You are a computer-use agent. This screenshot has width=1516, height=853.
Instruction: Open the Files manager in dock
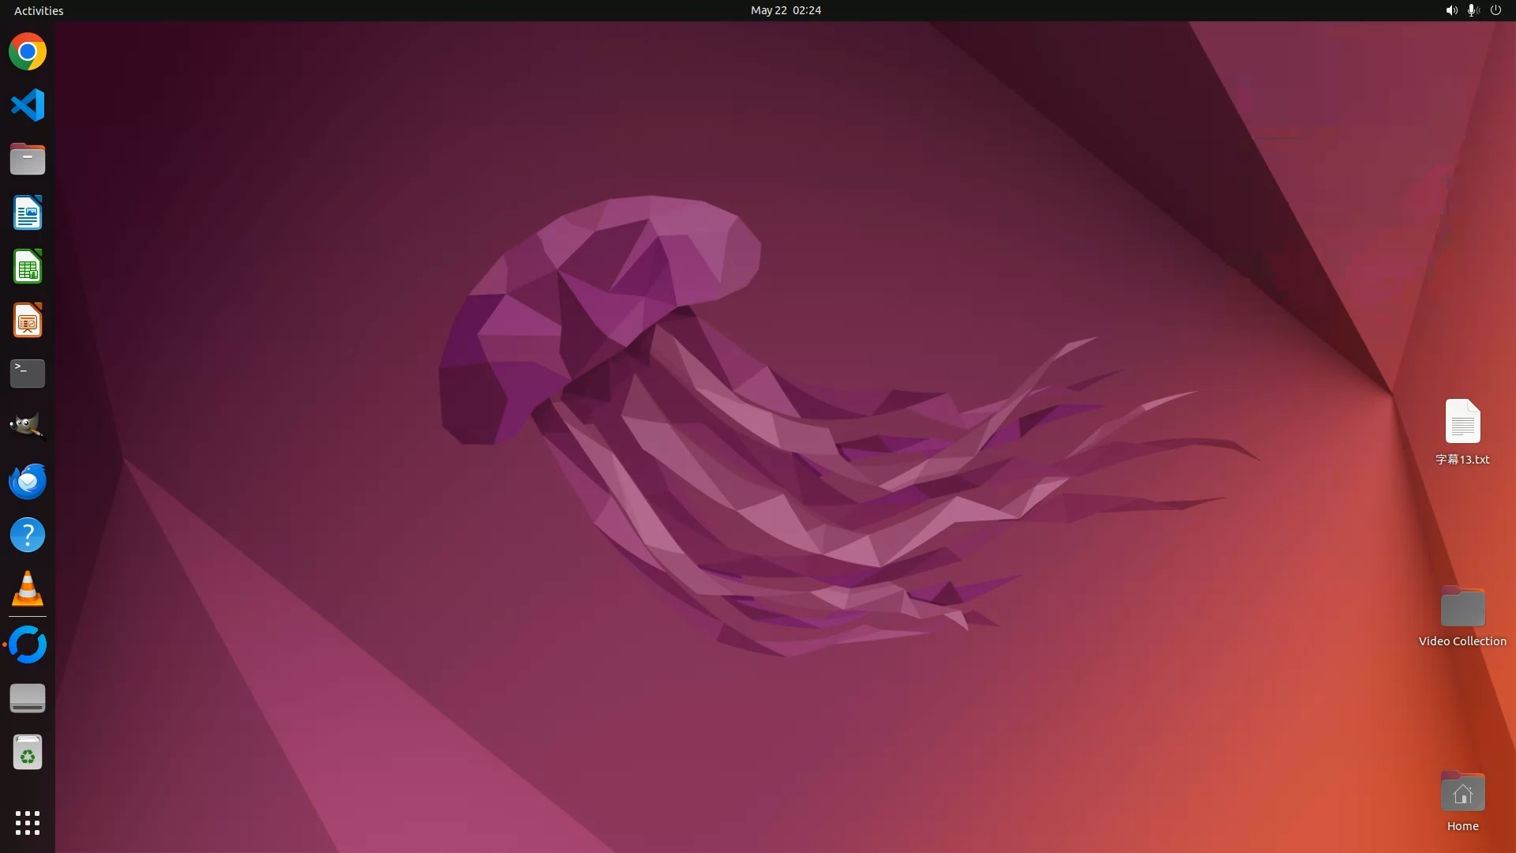click(x=28, y=159)
